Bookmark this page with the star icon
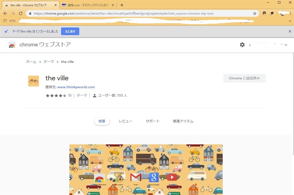 [255, 13]
